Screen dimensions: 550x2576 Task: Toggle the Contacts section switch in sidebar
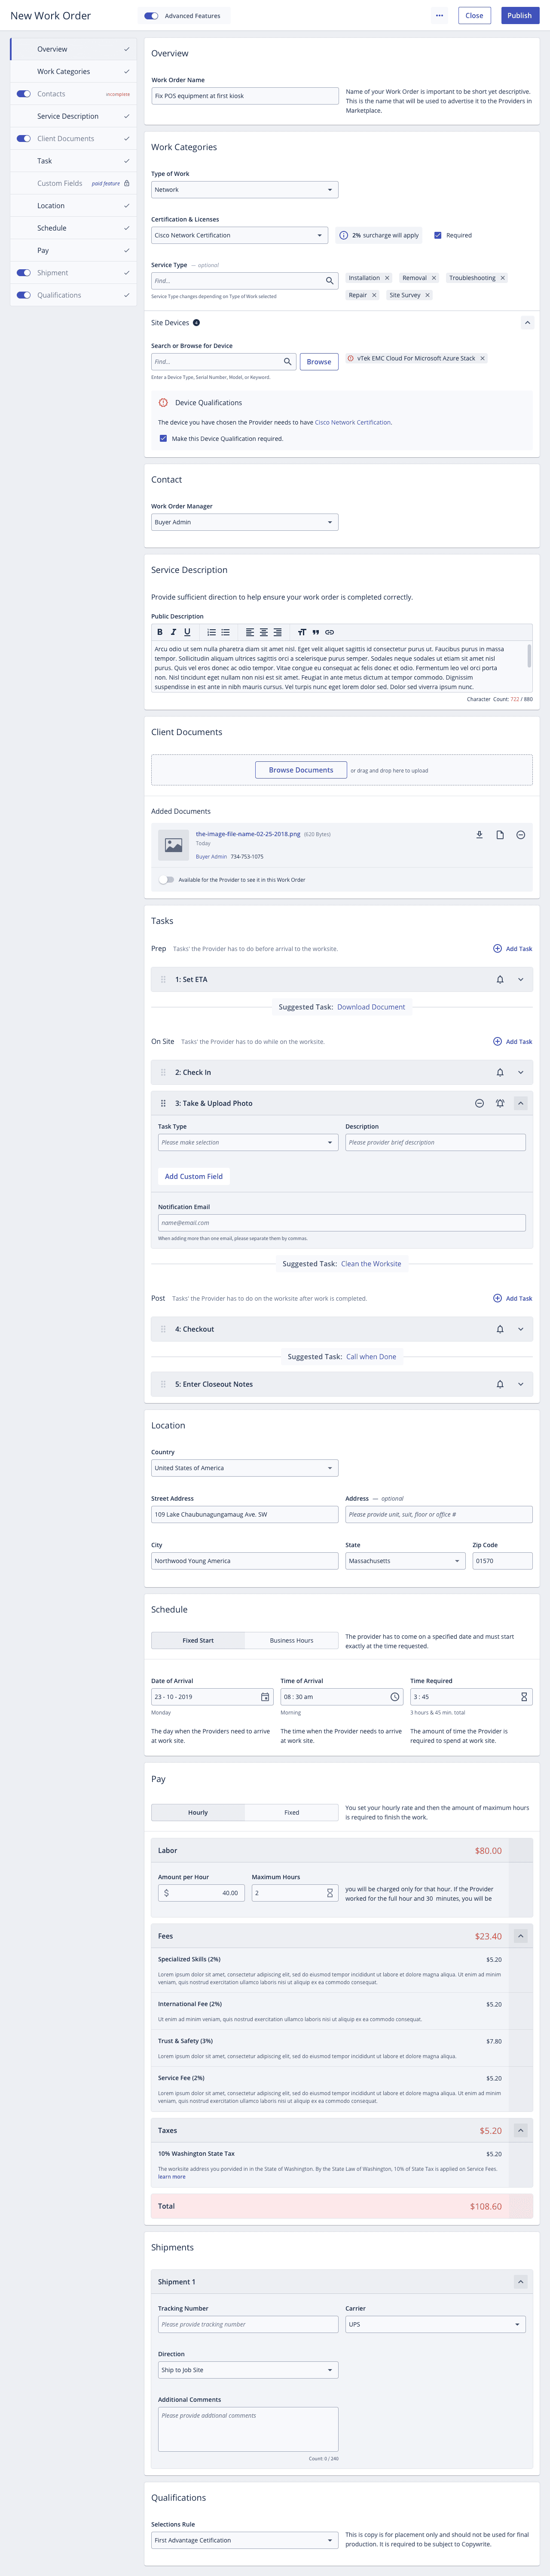pyautogui.click(x=24, y=94)
